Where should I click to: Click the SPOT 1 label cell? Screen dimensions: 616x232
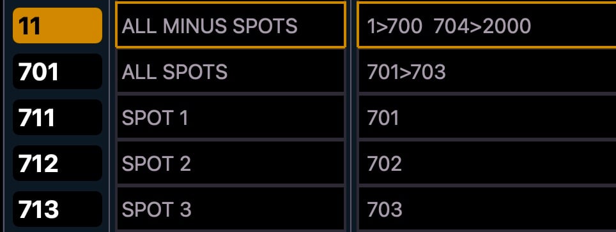point(231,117)
